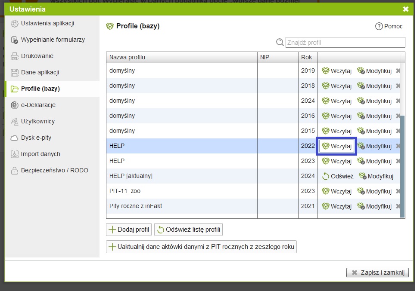
Task: Click Modyfikuj for domyślny 2024
Action: click(x=374, y=101)
